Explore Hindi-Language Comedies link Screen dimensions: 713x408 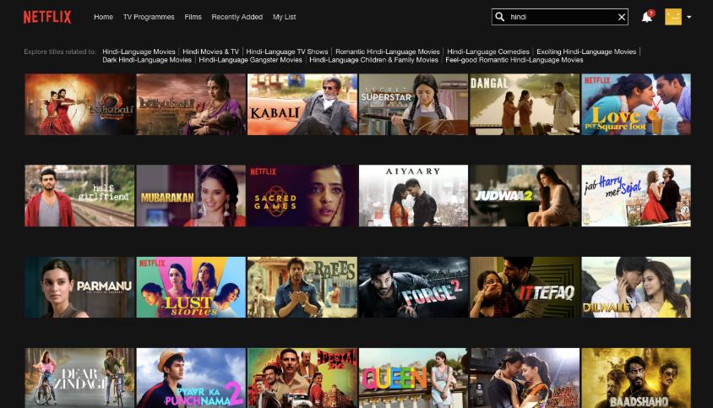click(x=488, y=52)
